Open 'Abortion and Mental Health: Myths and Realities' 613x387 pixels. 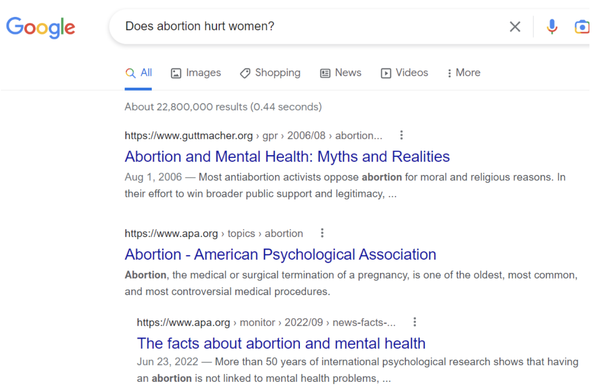click(x=287, y=157)
